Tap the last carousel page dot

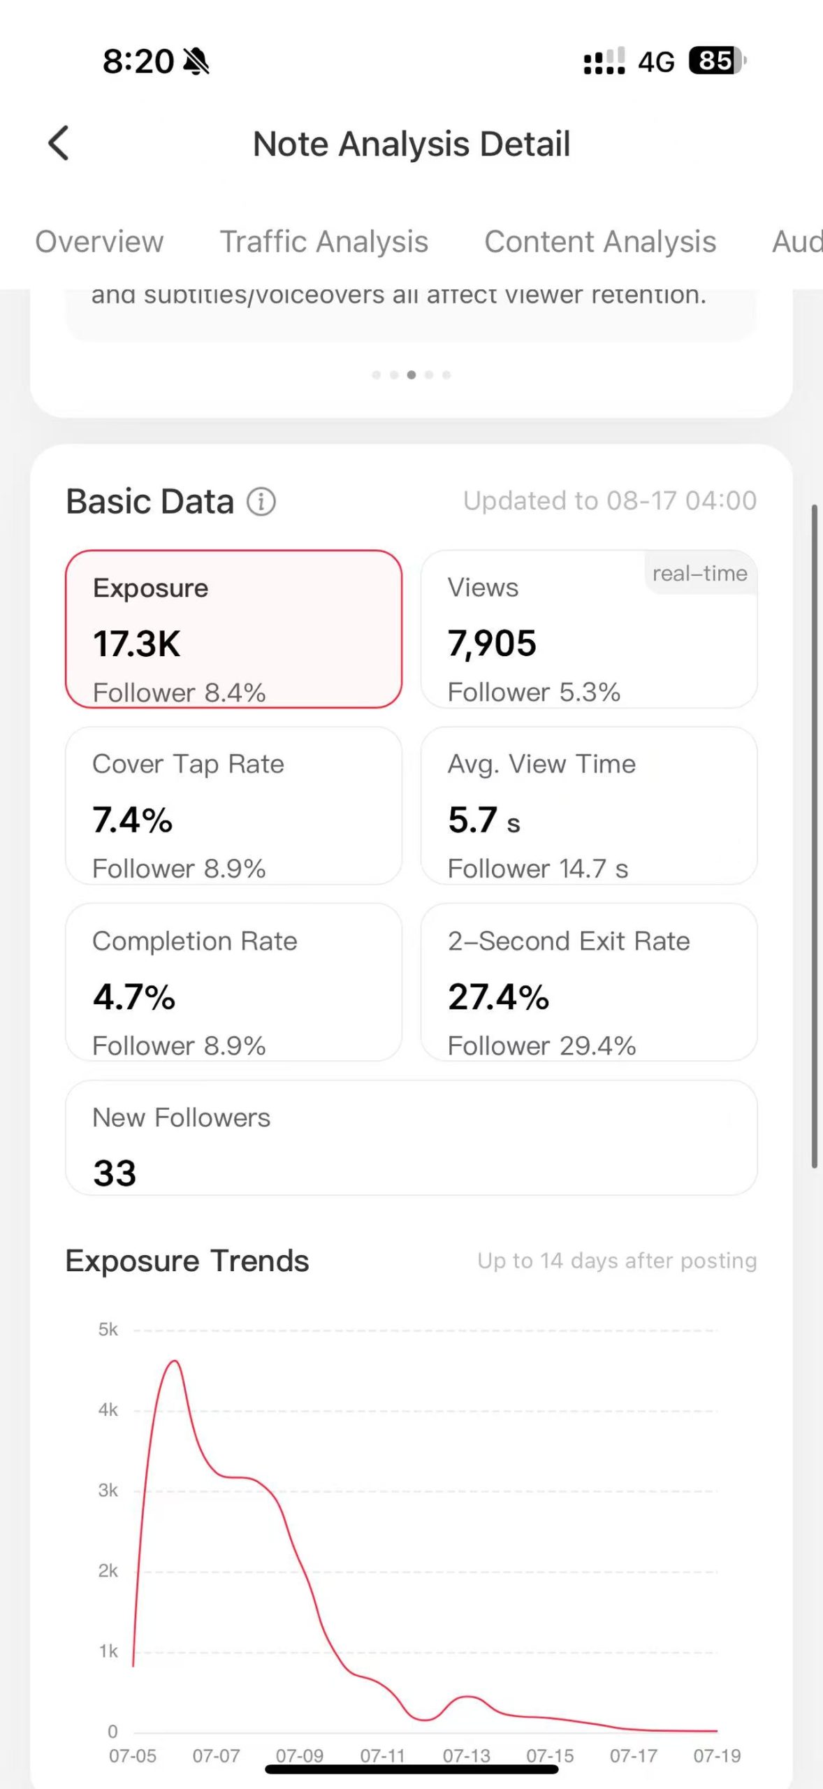(446, 375)
